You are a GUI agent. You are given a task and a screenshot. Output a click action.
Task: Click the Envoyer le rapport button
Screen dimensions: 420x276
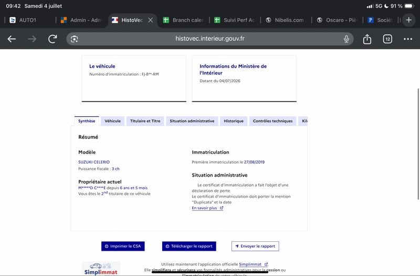[255, 246]
